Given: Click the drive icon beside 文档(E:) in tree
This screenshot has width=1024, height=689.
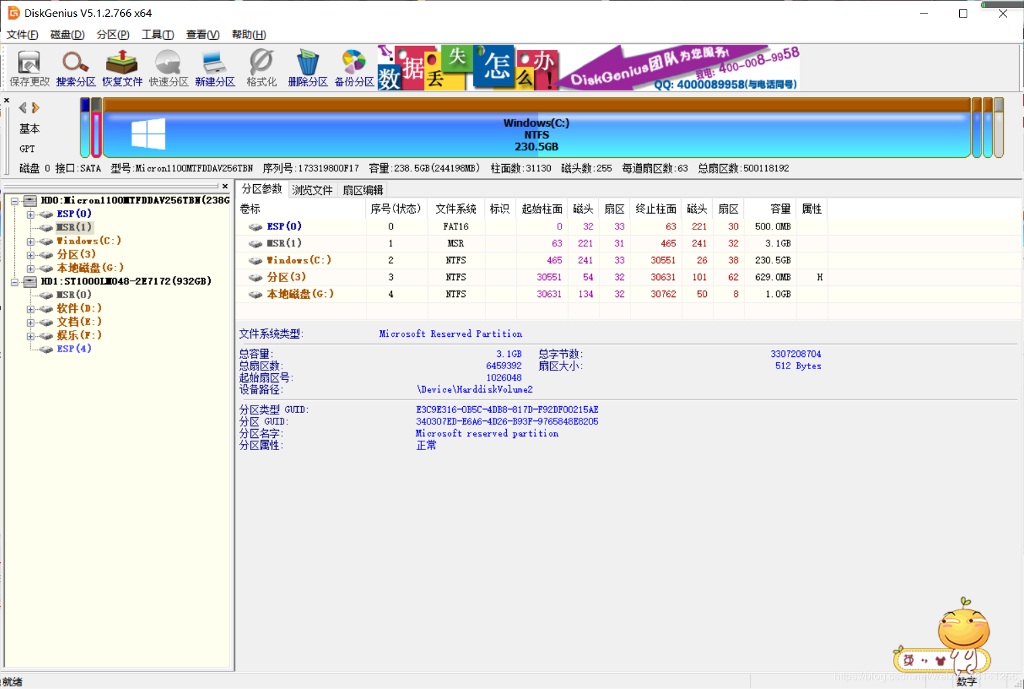Looking at the screenshot, I should point(46,322).
